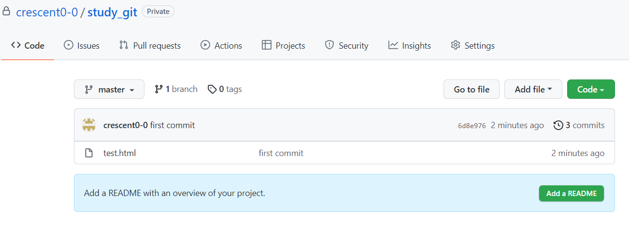The width and height of the screenshot is (629, 236).
Task: View the 3 commits history
Action: tap(579, 125)
